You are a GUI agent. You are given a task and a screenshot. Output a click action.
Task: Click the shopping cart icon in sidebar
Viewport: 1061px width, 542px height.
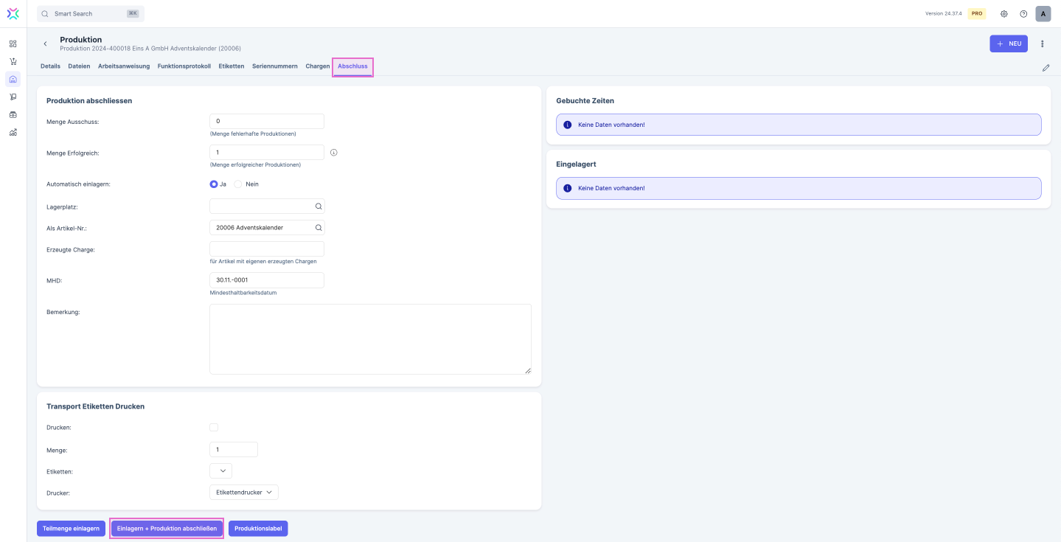(13, 61)
